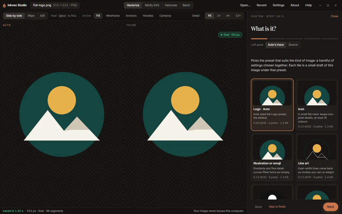
Task: Show the Anchors overlay
Action: pyautogui.click(x=131, y=16)
